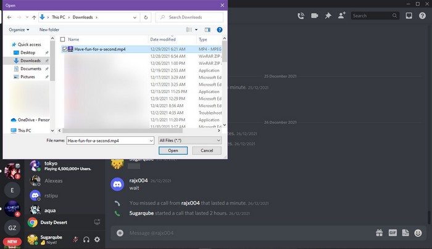Open the E server icon
The height and width of the screenshot is (249, 432).
(12, 190)
